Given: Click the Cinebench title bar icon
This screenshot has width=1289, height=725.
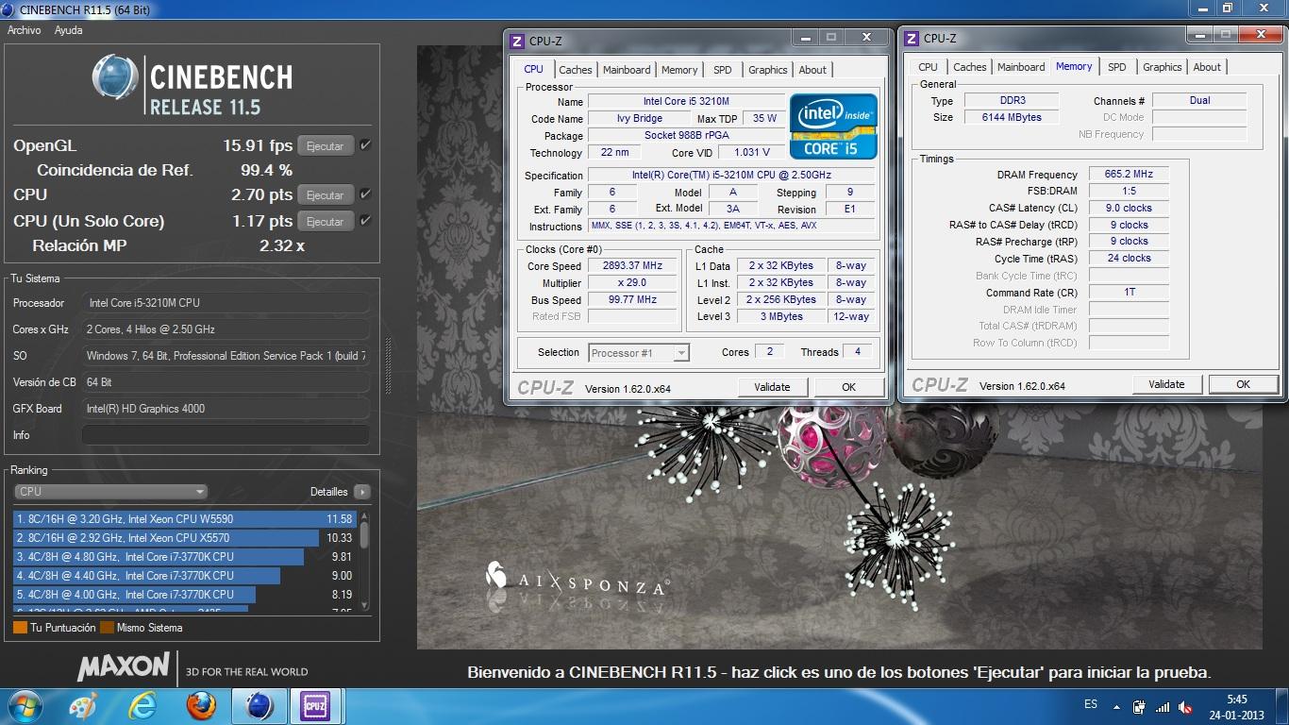Looking at the screenshot, I should [8, 9].
